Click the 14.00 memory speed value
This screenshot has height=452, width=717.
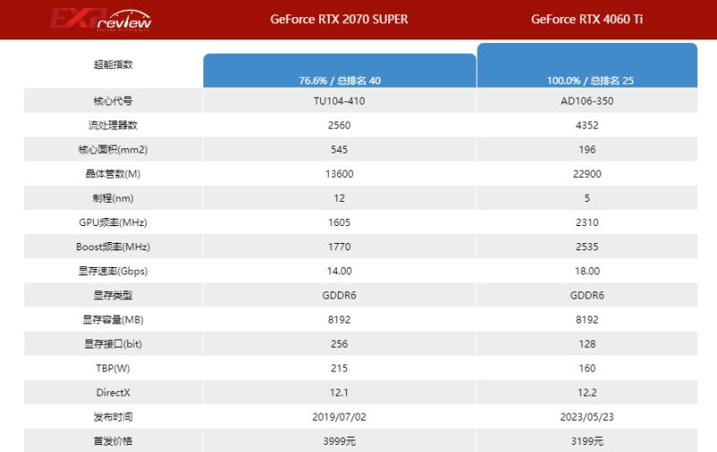coord(339,270)
